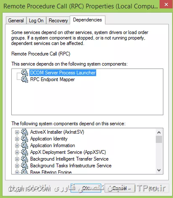
Task: Click the AppX Deployment Service gear icon
Action: coord(25,152)
